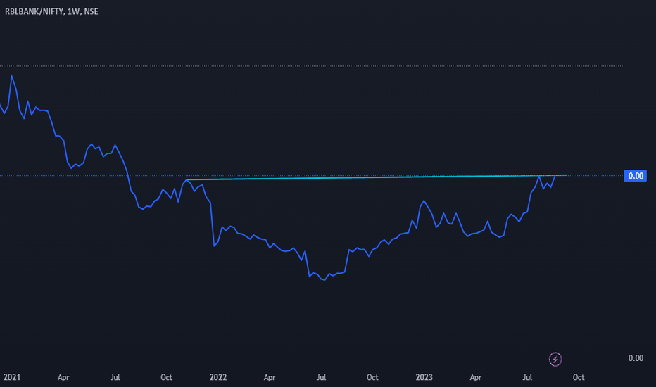Viewport: 656px width, 387px height.
Task: Click the 2022 date axis label
Action: pos(218,377)
